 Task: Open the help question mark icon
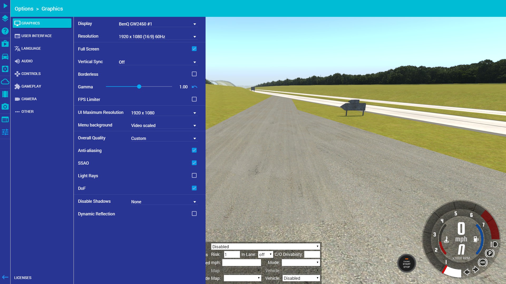coord(5,31)
